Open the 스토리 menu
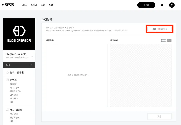 [x=34, y=5]
